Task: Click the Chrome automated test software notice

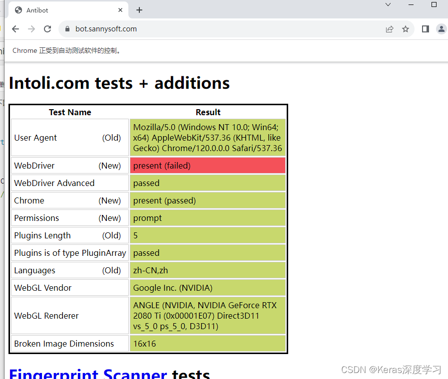Action: (66, 51)
